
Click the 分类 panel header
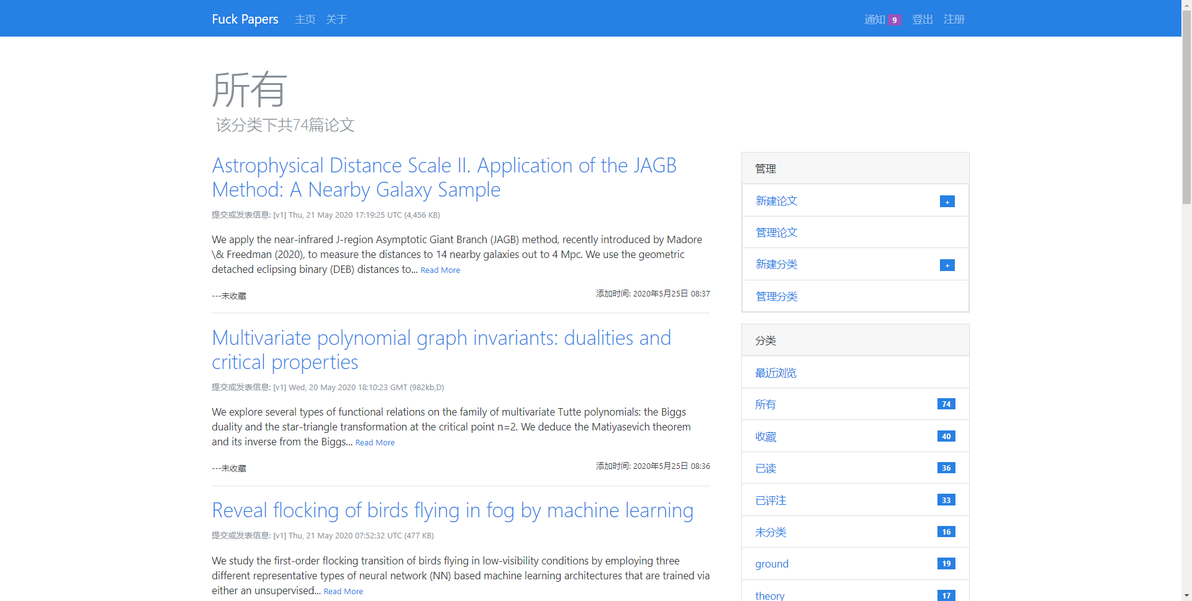(855, 340)
